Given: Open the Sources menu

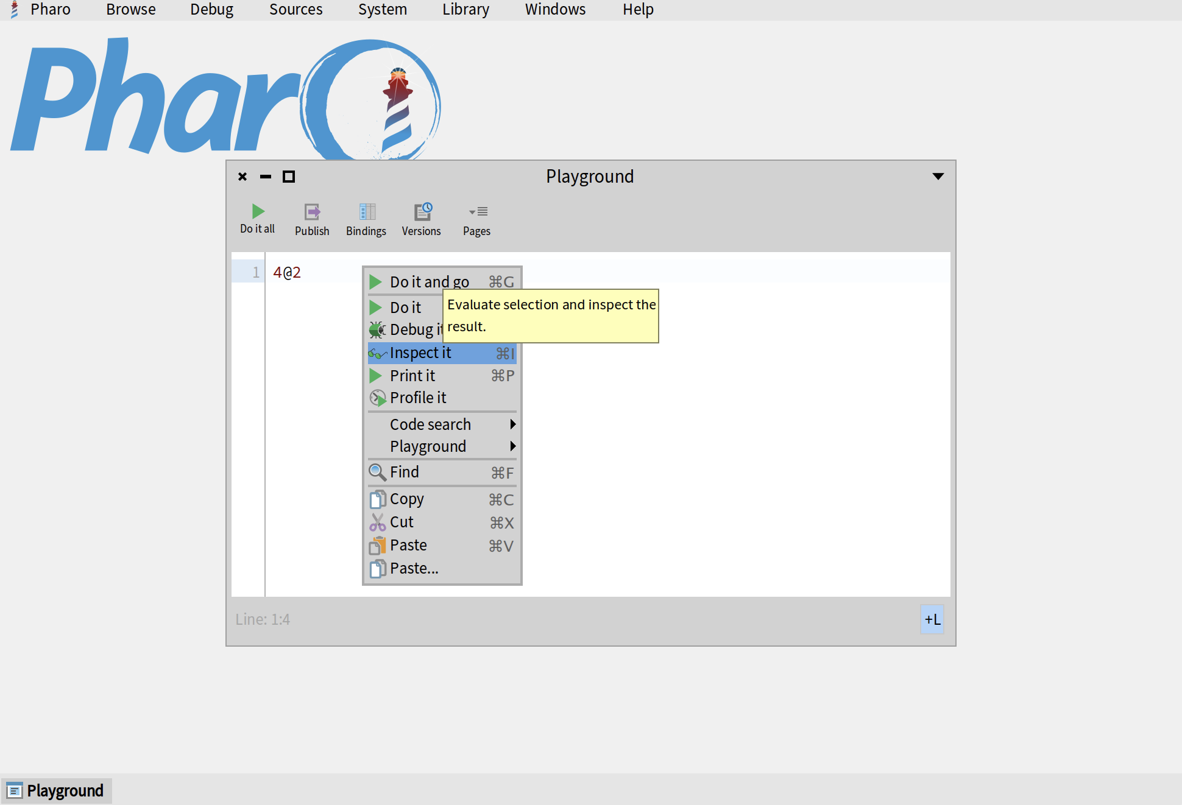Looking at the screenshot, I should pos(295,10).
